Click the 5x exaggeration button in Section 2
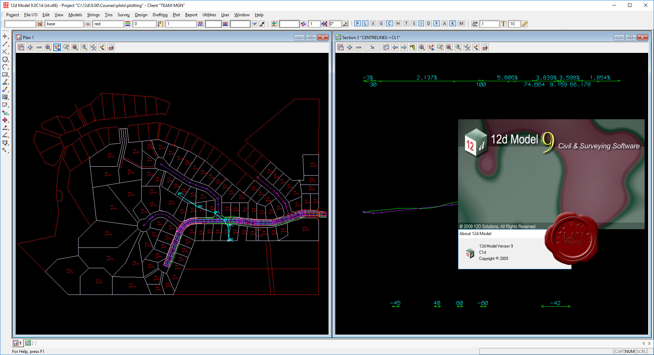 [x=373, y=47]
